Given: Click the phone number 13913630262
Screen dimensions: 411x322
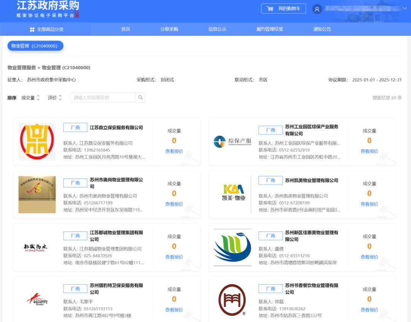Looking at the screenshot, I should tap(292, 309).
